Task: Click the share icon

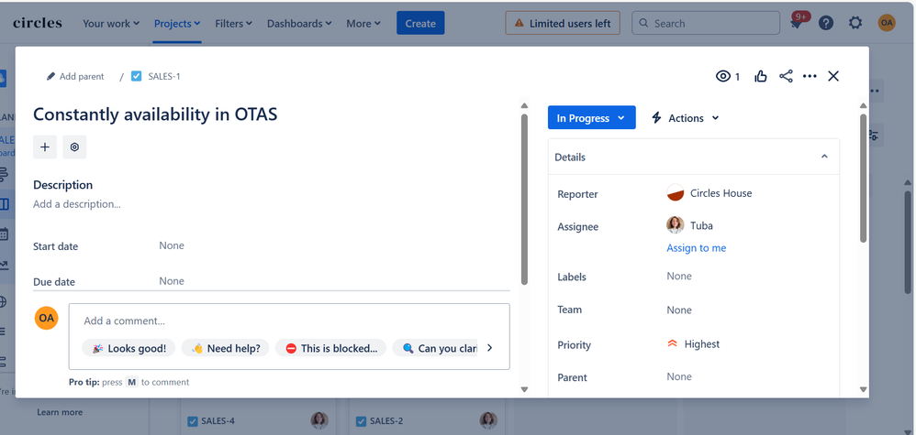Action: [x=786, y=76]
